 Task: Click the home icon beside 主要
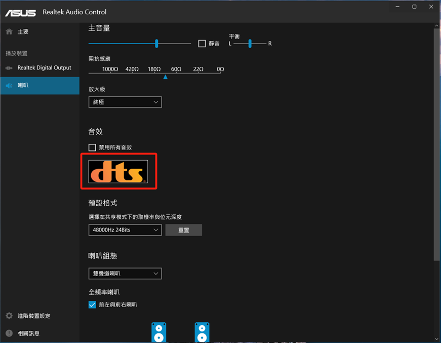pos(9,31)
